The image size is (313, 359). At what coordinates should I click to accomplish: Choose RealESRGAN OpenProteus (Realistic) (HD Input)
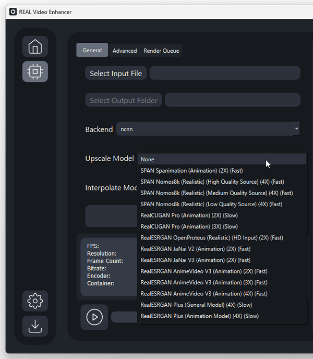tap(222, 237)
